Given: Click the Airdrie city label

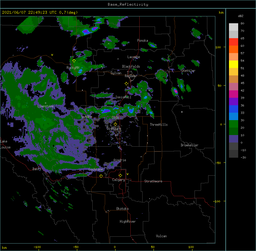Looking at the screenshot, I should [x=120, y=160].
